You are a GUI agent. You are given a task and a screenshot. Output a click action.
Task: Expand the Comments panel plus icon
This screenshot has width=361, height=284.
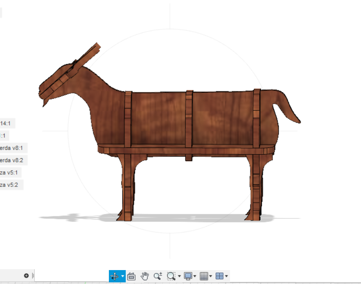26,275
